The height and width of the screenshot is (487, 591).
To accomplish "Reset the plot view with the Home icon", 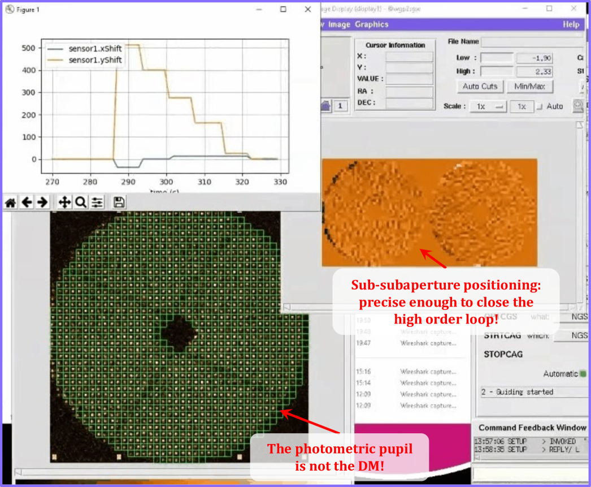I will (10, 202).
